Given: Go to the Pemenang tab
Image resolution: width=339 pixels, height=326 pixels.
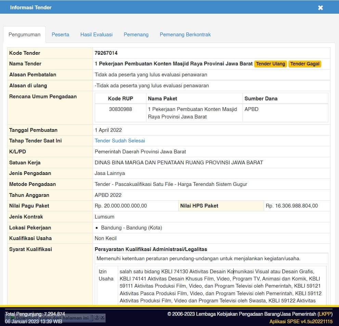Looking at the screenshot, I should coord(136,35).
